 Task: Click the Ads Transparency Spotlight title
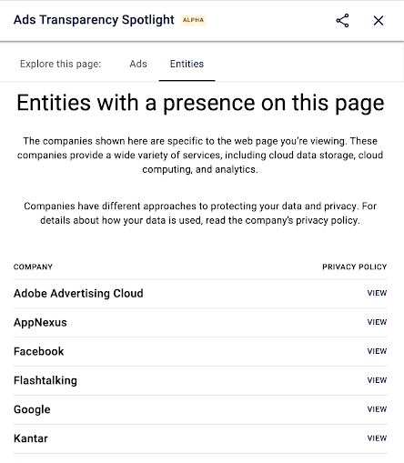94,20
